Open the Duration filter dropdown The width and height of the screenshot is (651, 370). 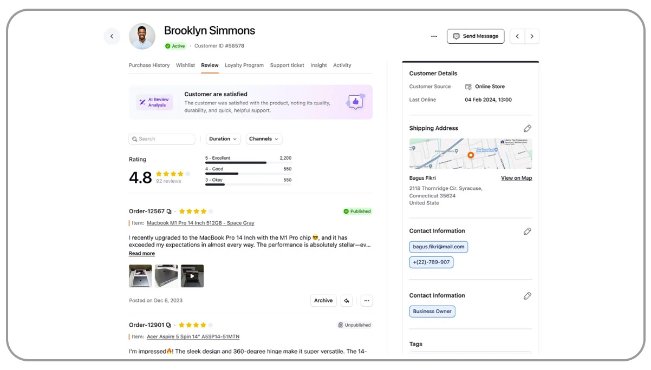[x=223, y=139]
